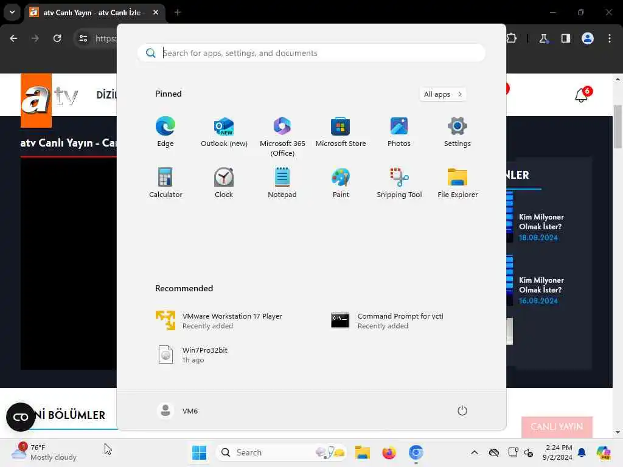This screenshot has height=467, width=623.
Task: Open Kim Milyoner Olmak İster? 16.08.2024 episode
Action: (x=541, y=290)
